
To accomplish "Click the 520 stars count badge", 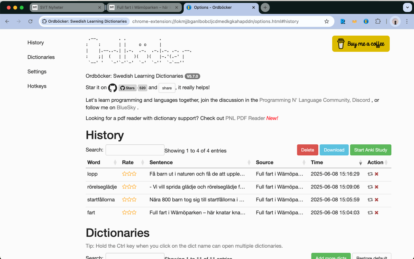I will (x=143, y=88).
